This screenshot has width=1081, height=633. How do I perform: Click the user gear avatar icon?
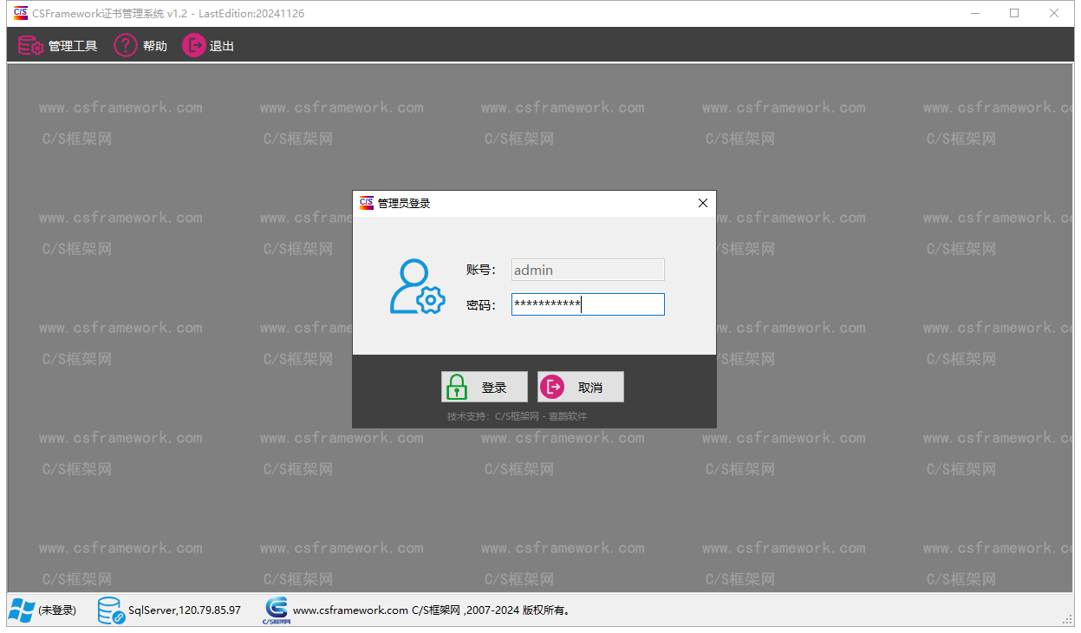click(x=417, y=287)
